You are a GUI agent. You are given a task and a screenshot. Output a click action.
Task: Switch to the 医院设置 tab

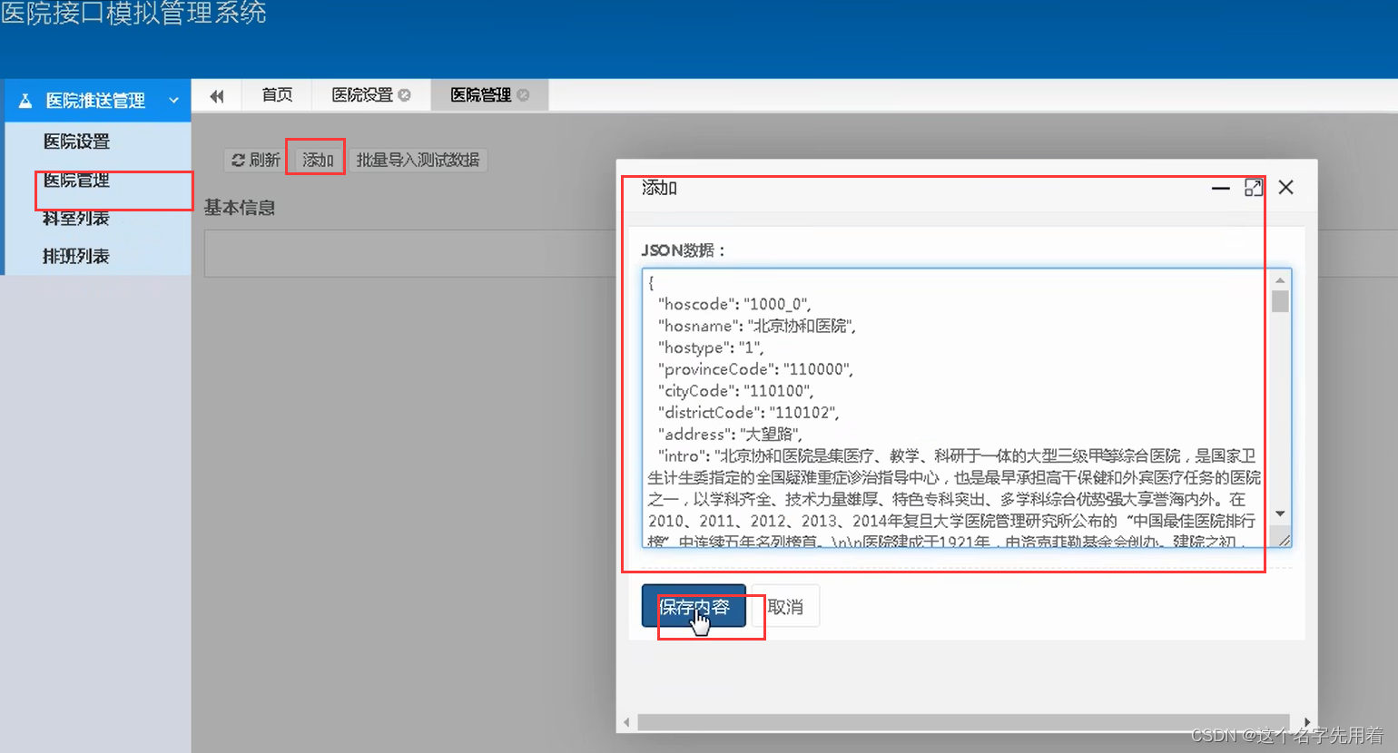tap(362, 94)
